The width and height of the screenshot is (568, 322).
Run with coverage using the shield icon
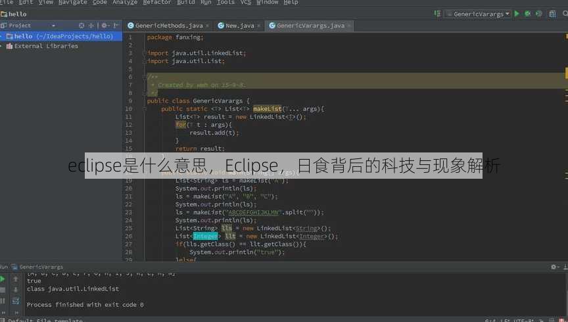[539, 14]
